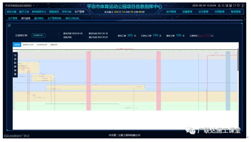
Task: Select the 生产管理 top menu
Action: coord(80,12)
